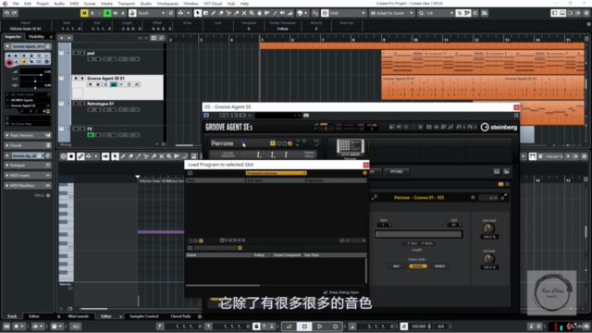Open the MIDI menu
Screen dimensions: 592x333
tap(74, 4)
